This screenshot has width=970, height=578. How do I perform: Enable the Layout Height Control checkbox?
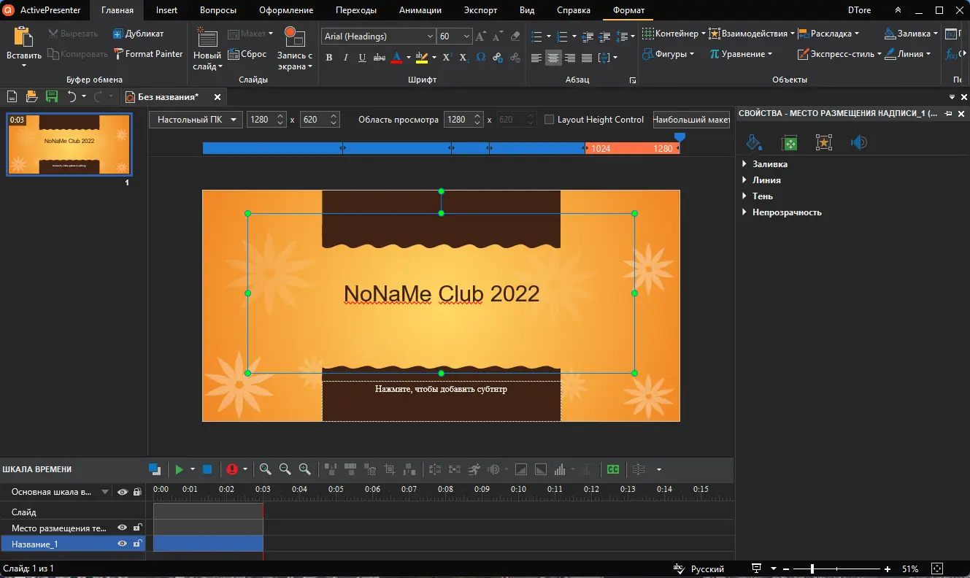coord(550,120)
